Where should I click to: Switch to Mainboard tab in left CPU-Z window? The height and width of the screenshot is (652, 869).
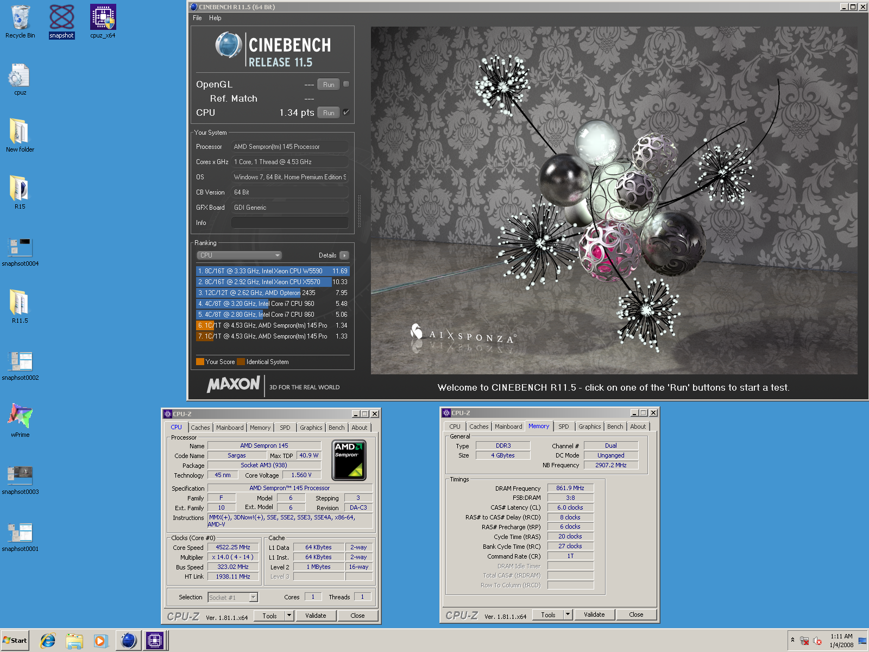pyautogui.click(x=230, y=428)
